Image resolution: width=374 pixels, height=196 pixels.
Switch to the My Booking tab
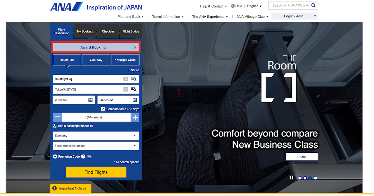coord(85,31)
